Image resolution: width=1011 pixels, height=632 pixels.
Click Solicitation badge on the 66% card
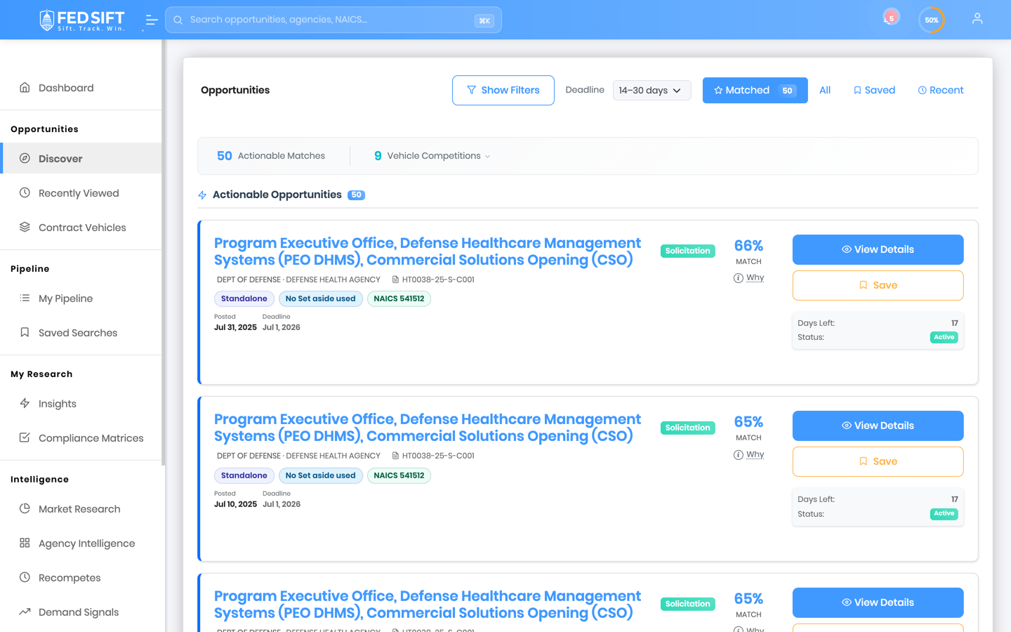687,251
